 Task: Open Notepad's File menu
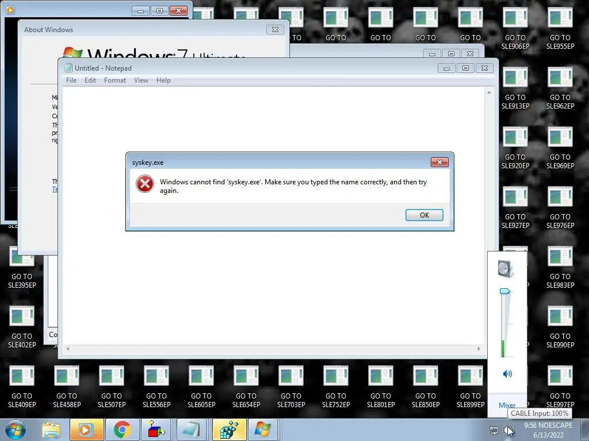(x=71, y=80)
